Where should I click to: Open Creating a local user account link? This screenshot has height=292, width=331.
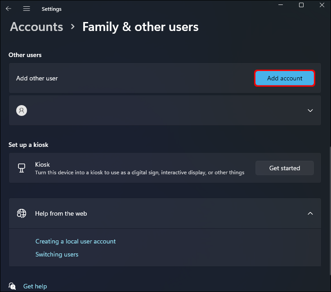[76, 241]
